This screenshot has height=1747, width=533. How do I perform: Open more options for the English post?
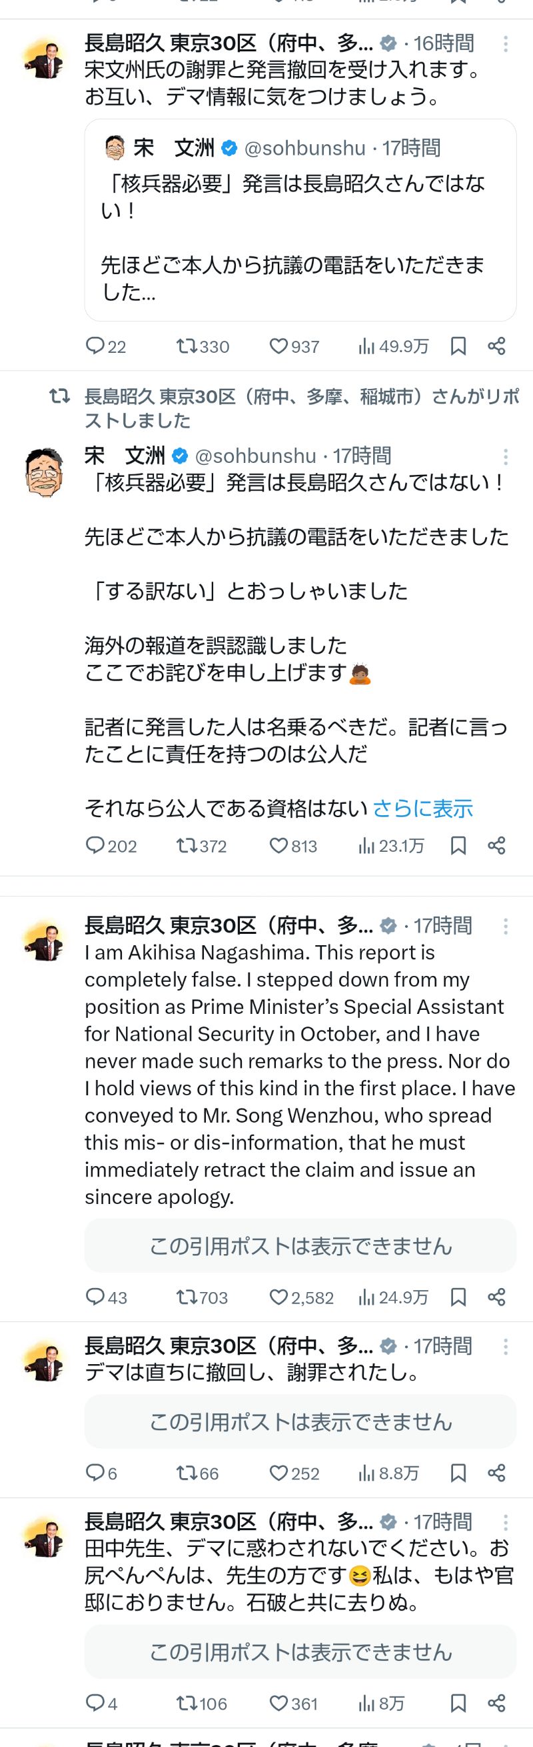click(x=505, y=927)
